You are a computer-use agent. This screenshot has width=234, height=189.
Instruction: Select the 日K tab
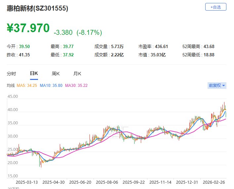click(34, 74)
